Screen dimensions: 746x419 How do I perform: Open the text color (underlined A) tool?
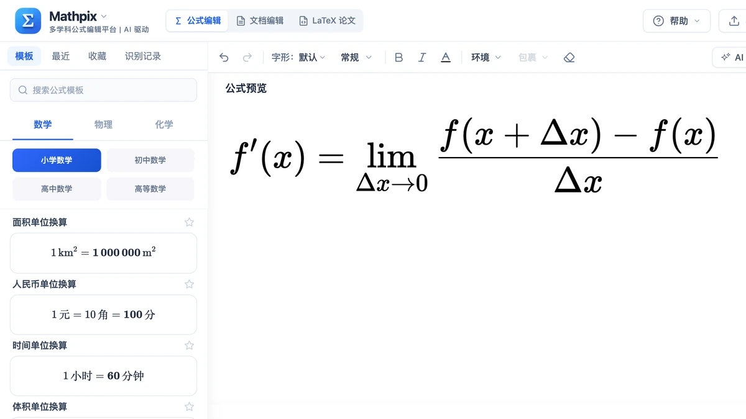coord(446,57)
